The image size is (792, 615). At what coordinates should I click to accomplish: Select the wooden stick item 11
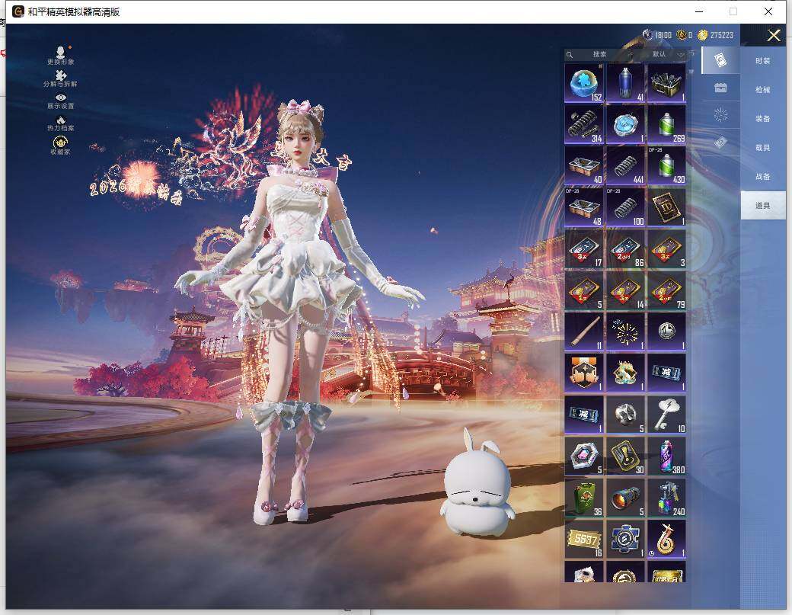pos(584,332)
